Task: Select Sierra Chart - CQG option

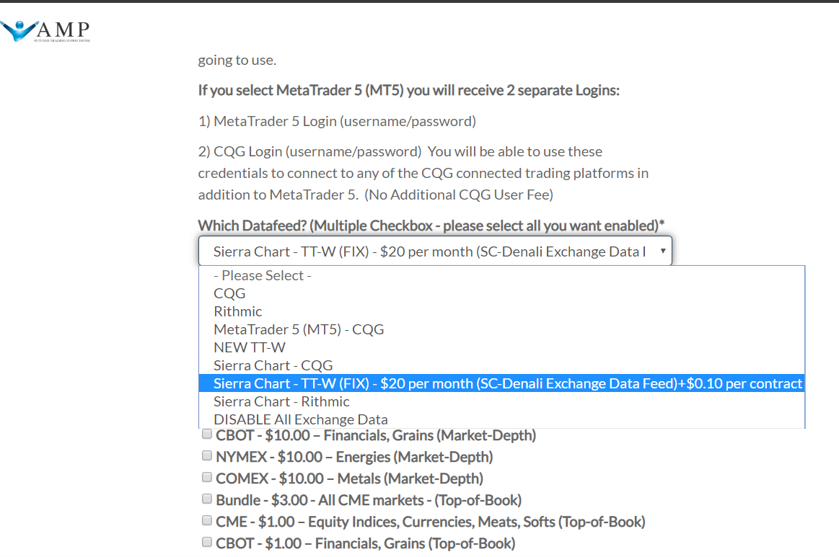Action: (501, 365)
